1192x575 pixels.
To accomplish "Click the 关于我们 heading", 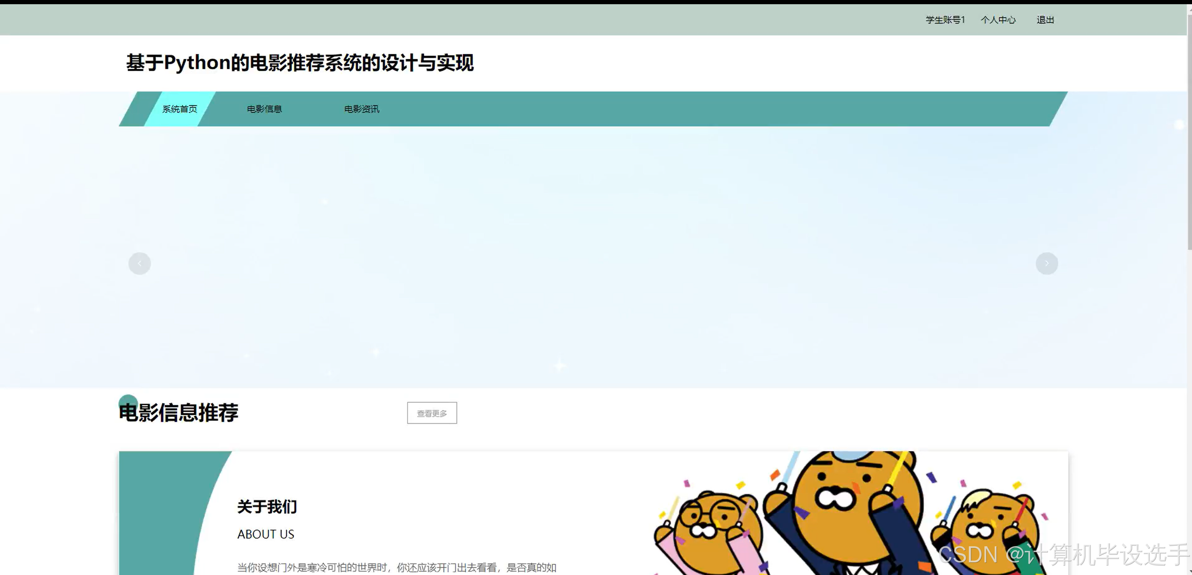I will coord(267,507).
